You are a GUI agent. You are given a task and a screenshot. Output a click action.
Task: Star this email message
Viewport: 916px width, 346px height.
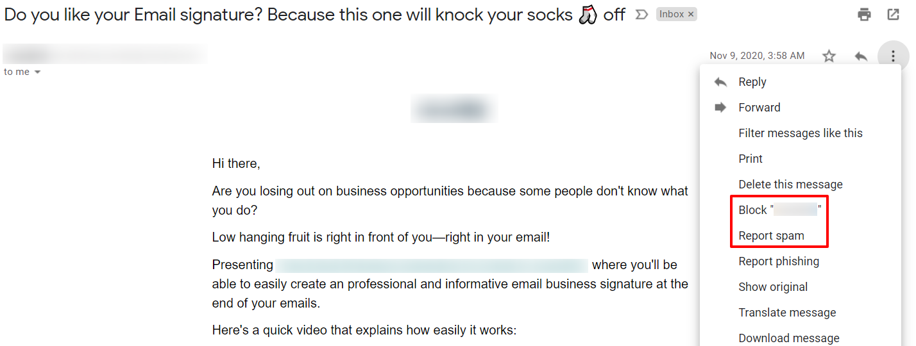point(829,56)
